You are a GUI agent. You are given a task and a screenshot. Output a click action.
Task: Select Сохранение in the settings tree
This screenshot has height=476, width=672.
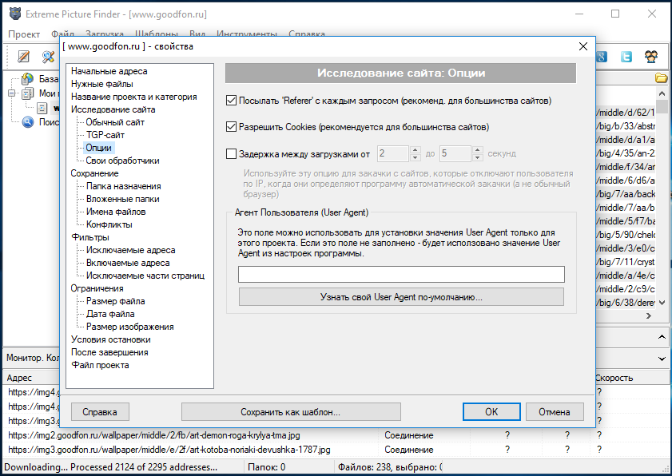tap(95, 173)
